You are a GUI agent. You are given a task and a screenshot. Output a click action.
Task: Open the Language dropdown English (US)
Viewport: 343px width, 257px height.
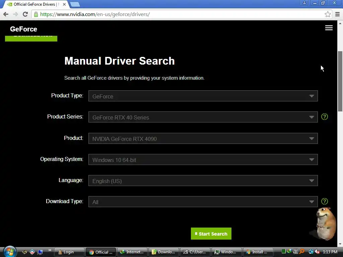[x=203, y=181]
